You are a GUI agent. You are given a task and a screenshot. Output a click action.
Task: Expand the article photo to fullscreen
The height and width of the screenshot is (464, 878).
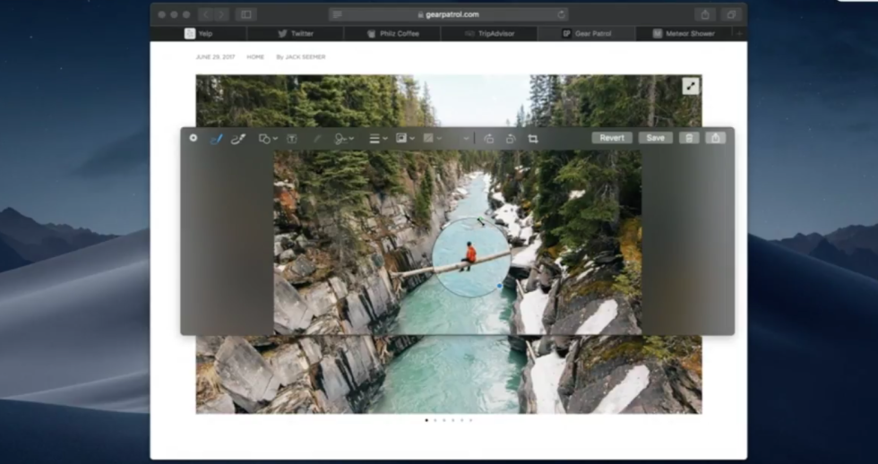[x=691, y=86]
